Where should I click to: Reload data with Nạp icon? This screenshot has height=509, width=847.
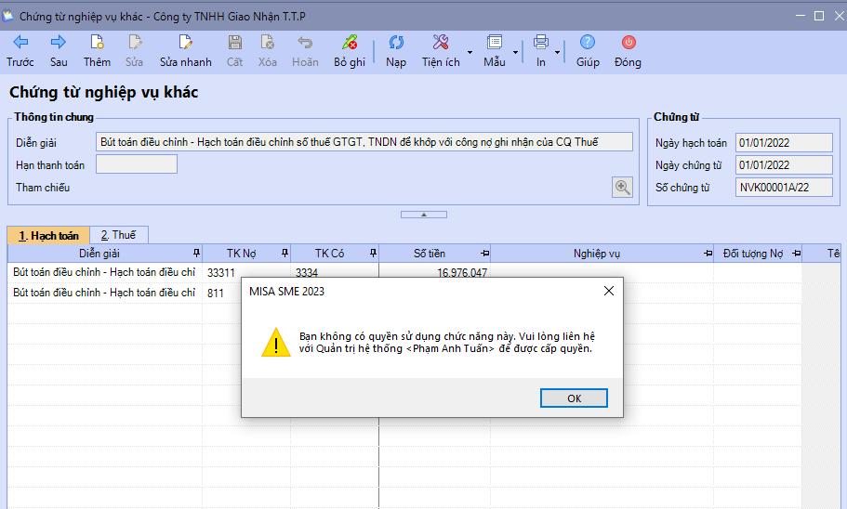(x=396, y=42)
